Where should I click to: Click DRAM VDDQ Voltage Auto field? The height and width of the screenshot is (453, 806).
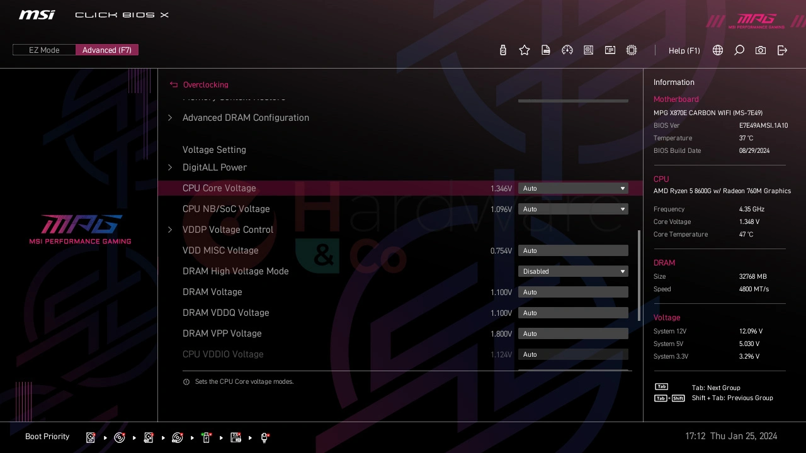pyautogui.click(x=573, y=313)
